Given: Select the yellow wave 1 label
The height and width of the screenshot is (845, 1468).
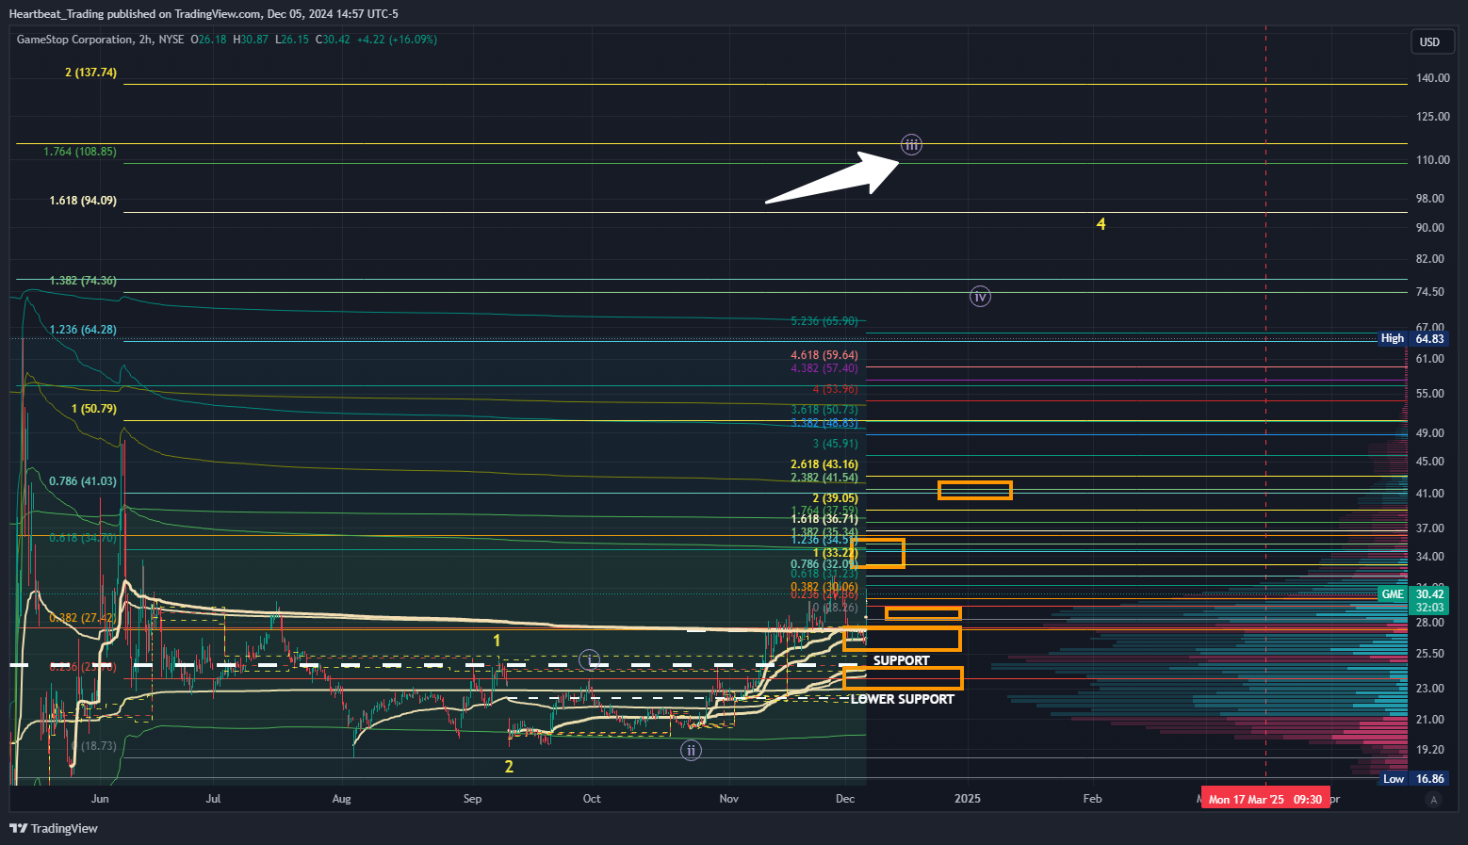Looking at the screenshot, I should click(497, 641).
